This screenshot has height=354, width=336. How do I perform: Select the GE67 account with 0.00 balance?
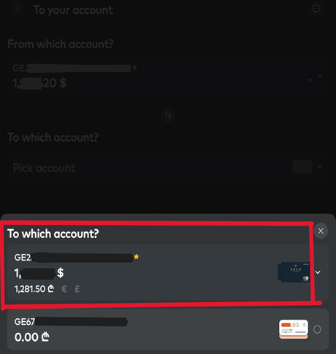(168, 329)
